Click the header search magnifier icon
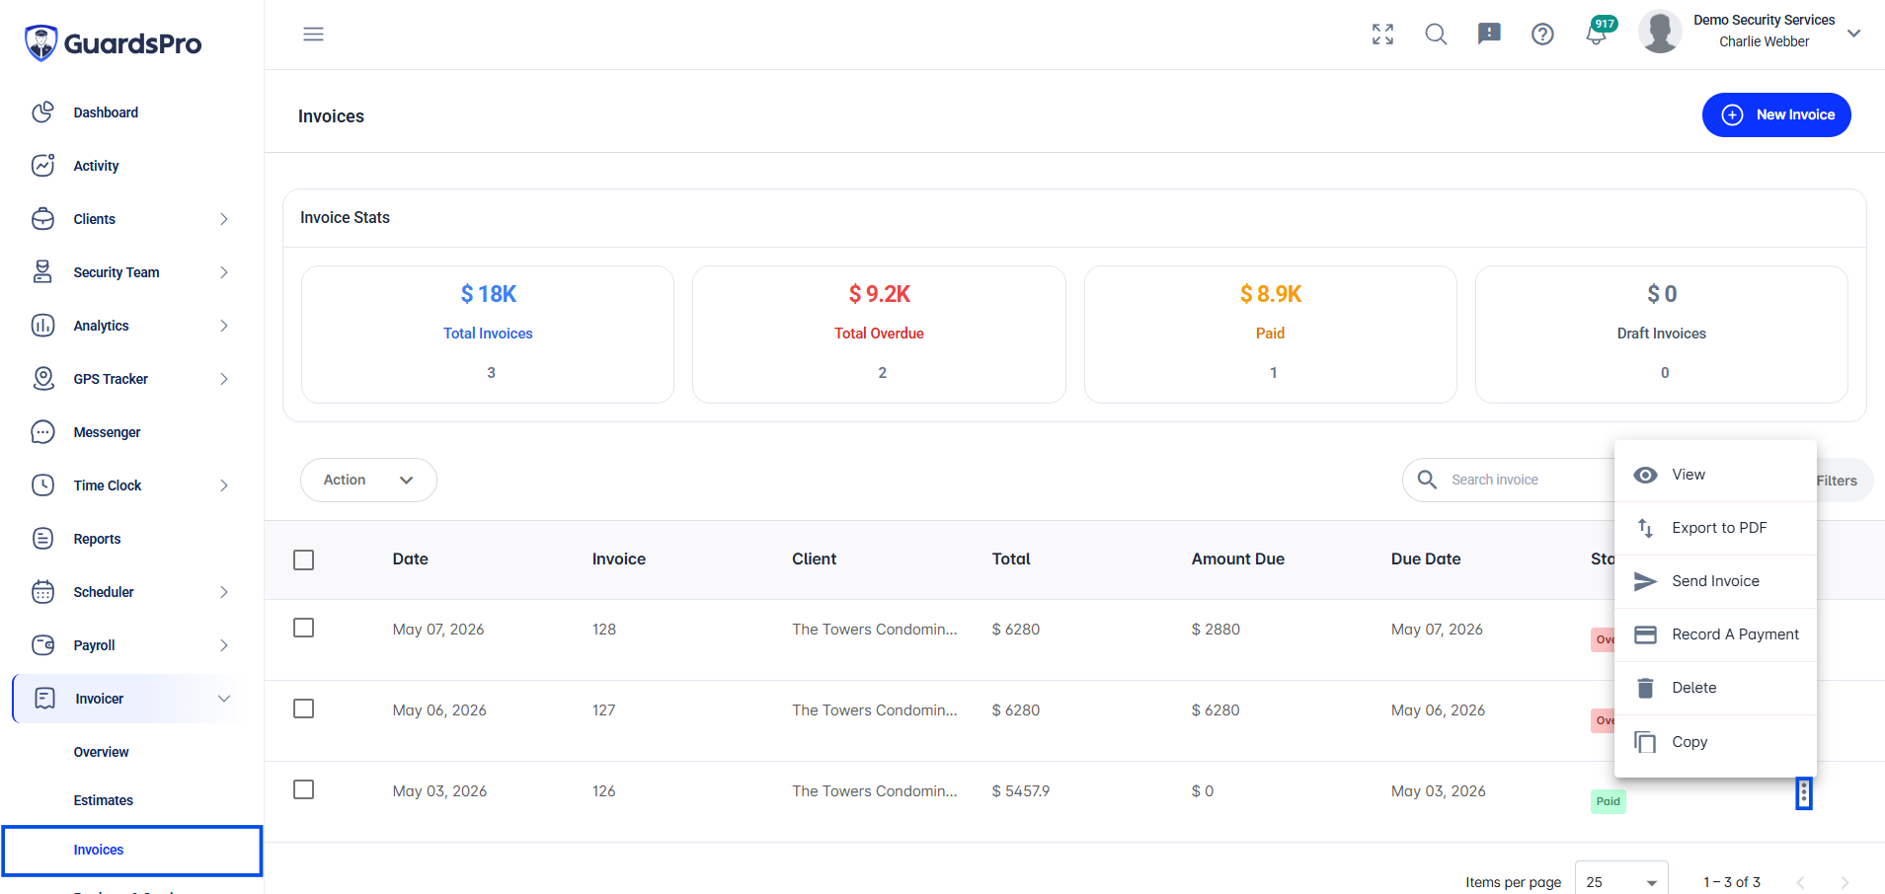1885x894 pixels. coord(1436,35)
